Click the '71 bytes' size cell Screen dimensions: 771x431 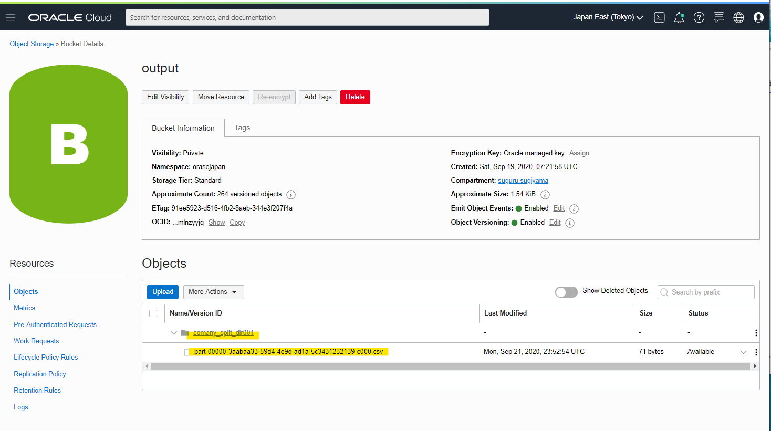point(651,352)
